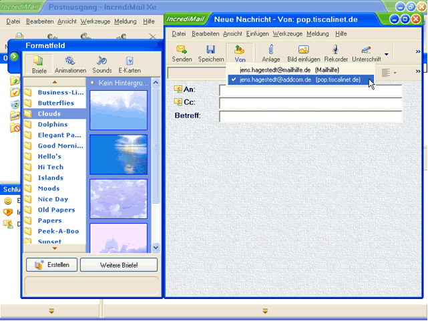The height and width of the screenshot is (321, 428).
Task: Click the Senden (send) toolbar icon
Action: pos(182,53)
